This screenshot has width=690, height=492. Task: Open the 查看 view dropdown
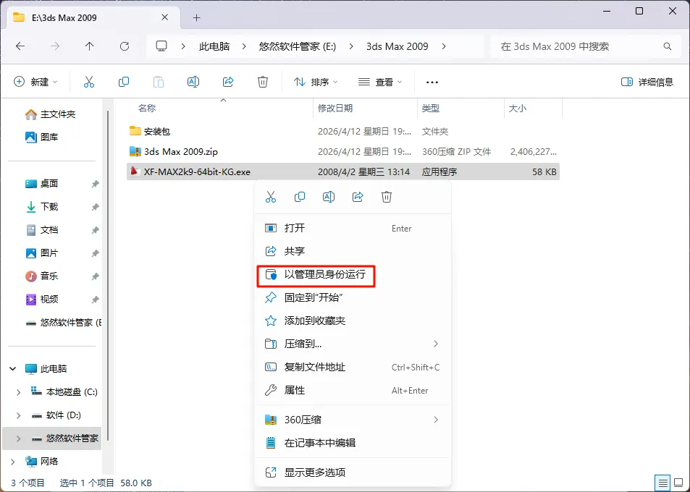[380, 82]
